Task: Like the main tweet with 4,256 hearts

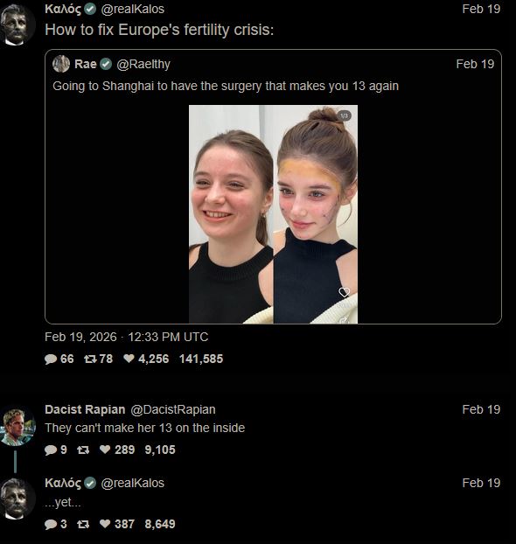Action: (129, 359)
